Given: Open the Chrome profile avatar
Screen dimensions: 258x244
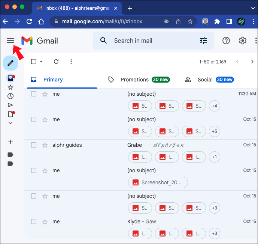Looking at the screenshot, I should click(241, 21).
